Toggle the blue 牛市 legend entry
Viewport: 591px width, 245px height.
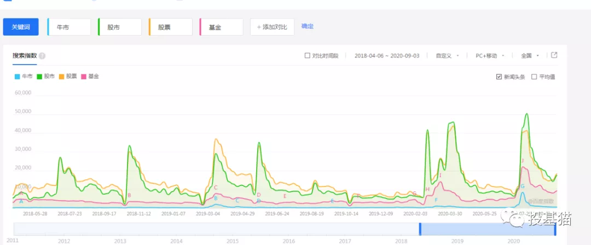pyautogui.click(x=24, y=77)
